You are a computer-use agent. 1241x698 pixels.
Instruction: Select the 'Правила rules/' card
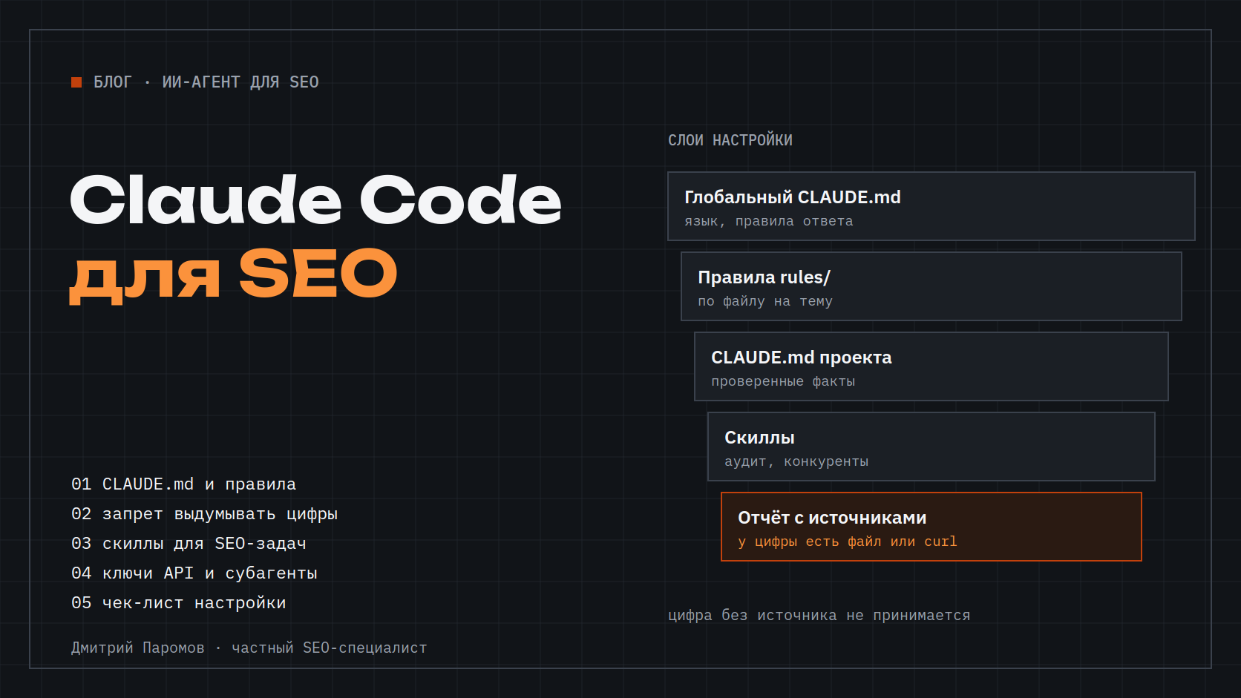[931, 286]
